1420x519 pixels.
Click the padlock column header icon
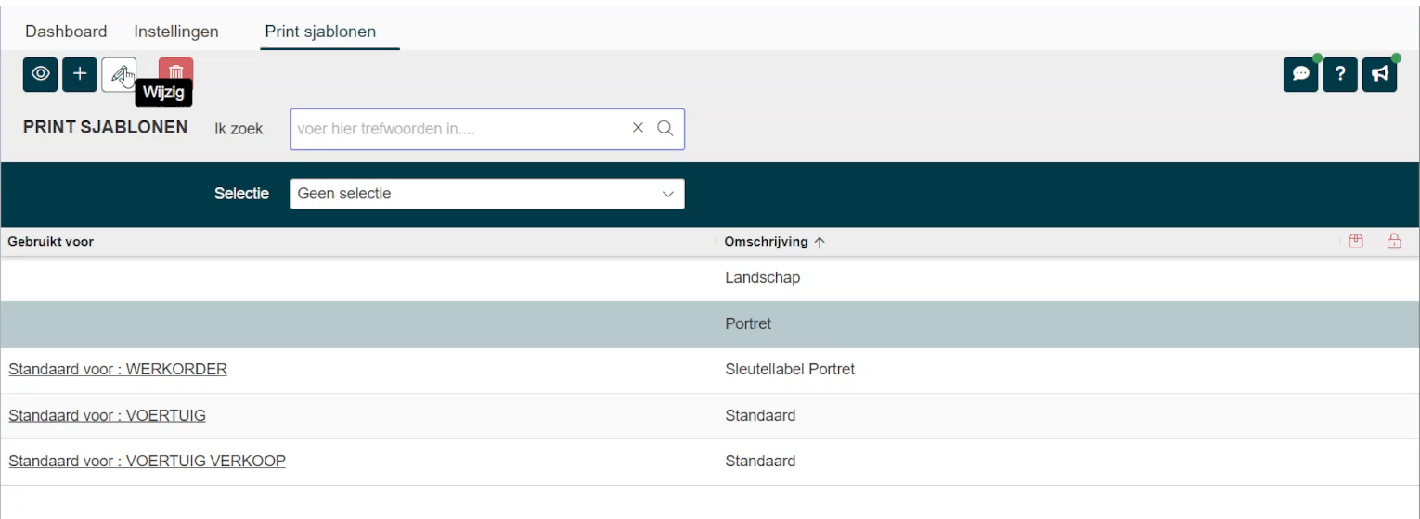point(1394,242)
